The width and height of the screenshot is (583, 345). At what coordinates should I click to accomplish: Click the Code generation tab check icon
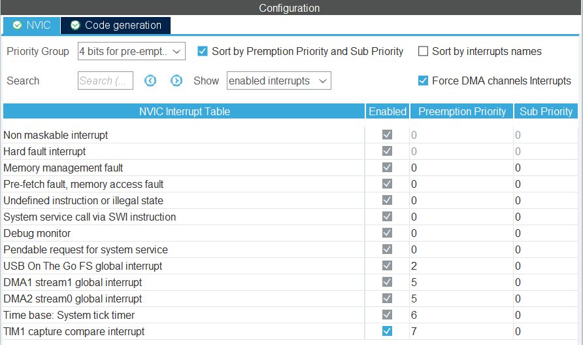pyautogui.click(x=75, y=26)
